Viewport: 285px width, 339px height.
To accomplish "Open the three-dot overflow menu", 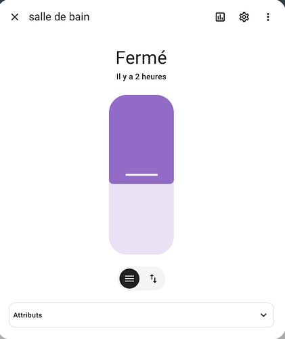I will [x=268, y=17].
